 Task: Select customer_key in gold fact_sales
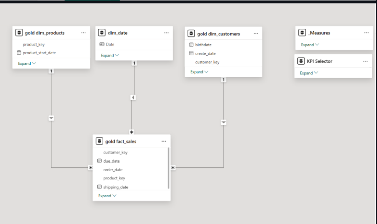tap(116, 153)
